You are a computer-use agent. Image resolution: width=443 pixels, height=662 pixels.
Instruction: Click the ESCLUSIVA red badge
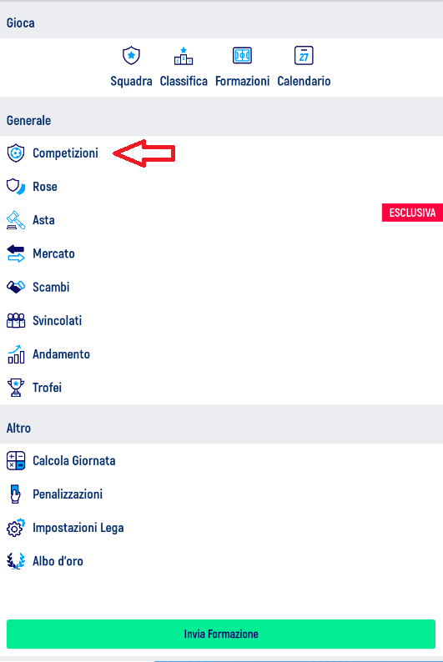click(412, 213)
